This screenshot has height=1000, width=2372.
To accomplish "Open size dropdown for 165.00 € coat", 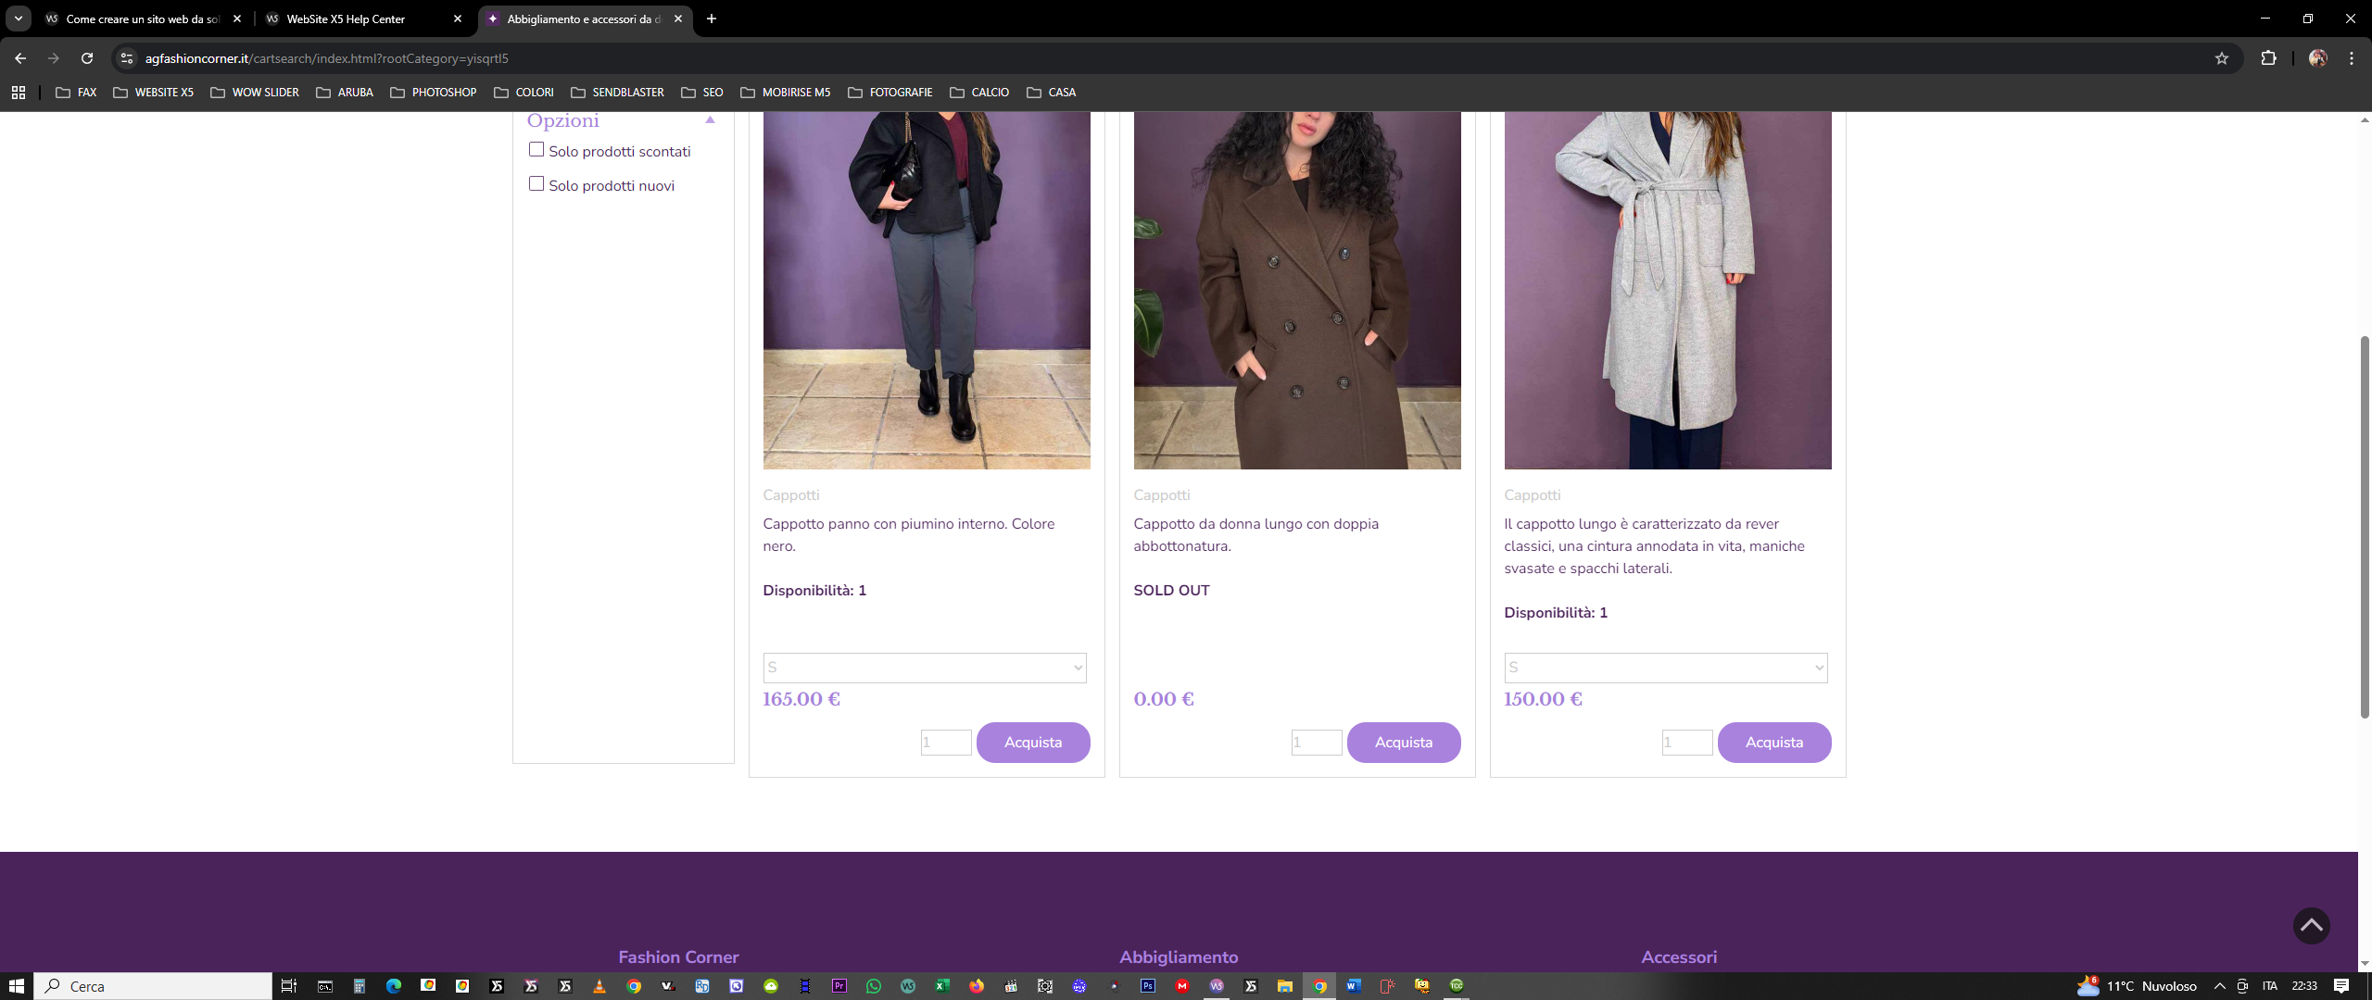I will pyautogui.click(x=924, y=668).
